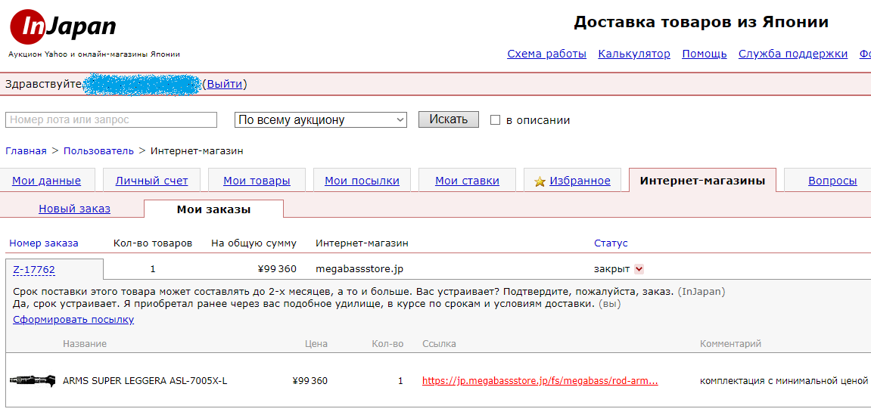This screenshot has width=871, height=412.
Task: Open the Калькулятор link
Action: (x=634, y=54)
